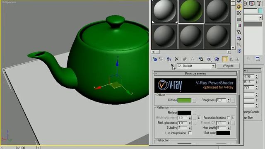The width and height of the screenshot is (265, 149).
Task: Open Material/Map Navigator icon
Action: [238, 50]
